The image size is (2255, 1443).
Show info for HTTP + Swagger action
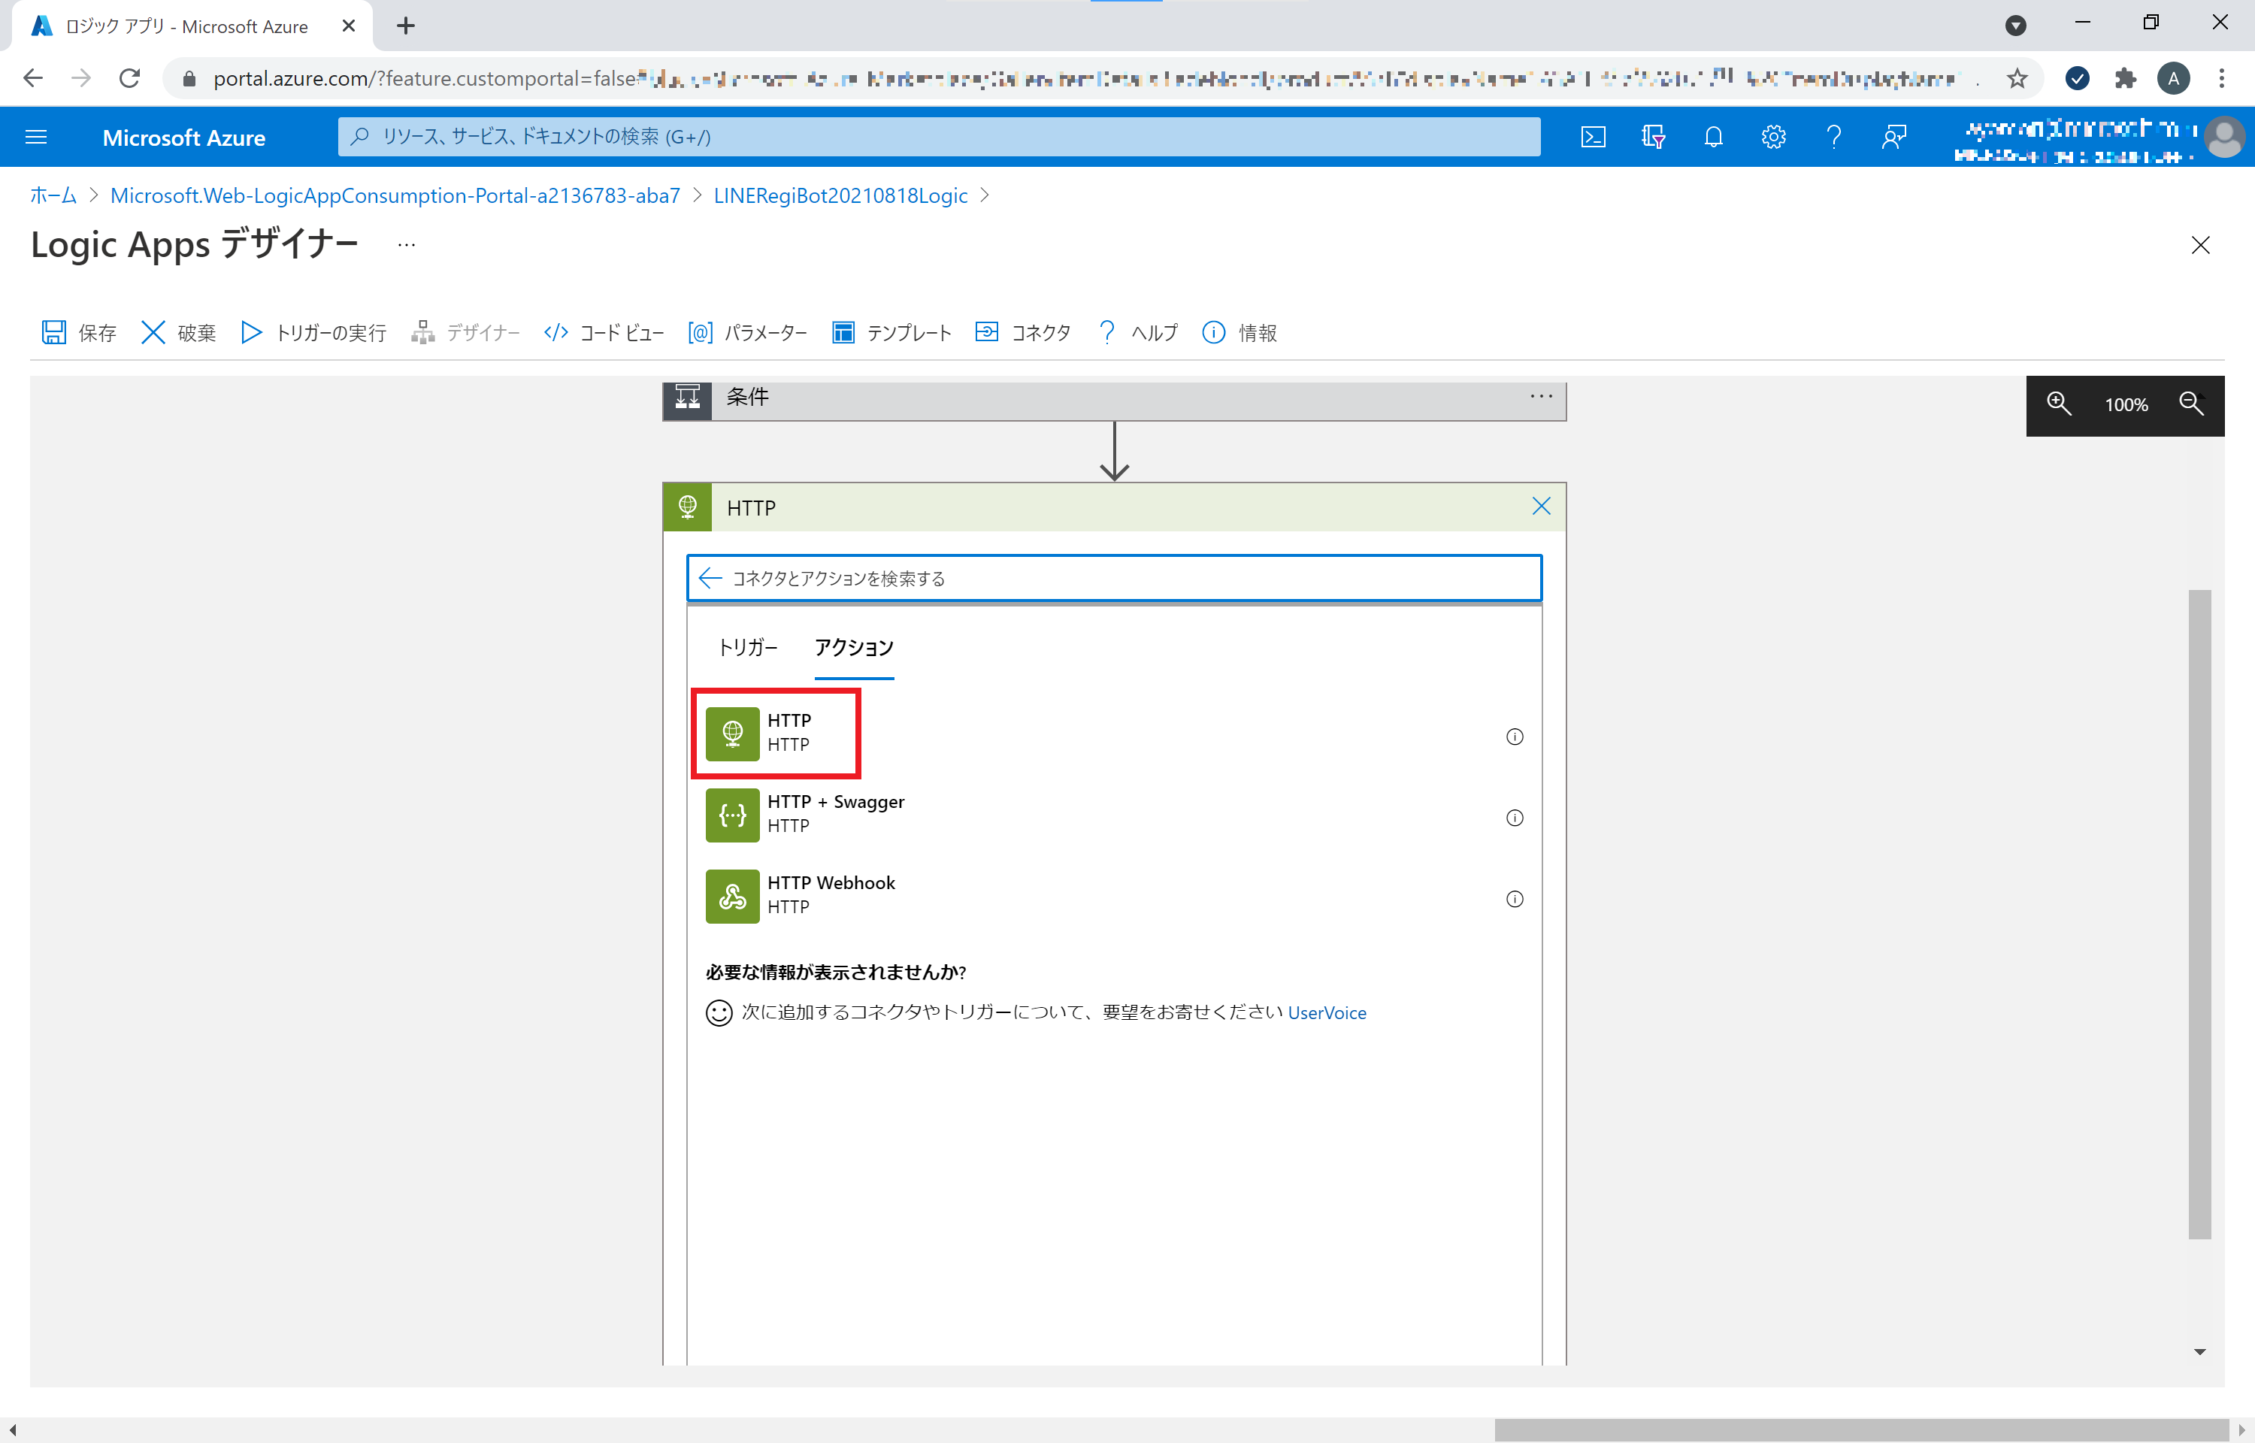tap(1515, 817)
